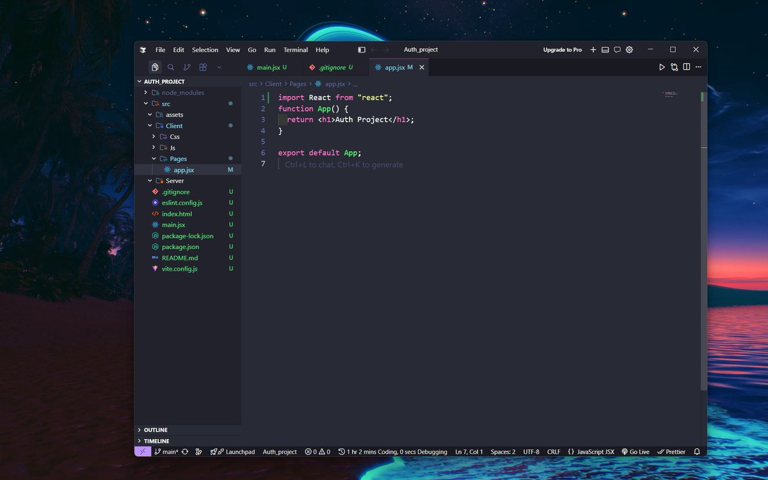The image size is (768, 480).
Task: Click Auth_project in status bar
Action: point(280,452)
